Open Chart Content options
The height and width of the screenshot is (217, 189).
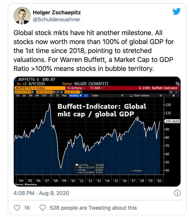pyautogui.click(x=140, y=95)
